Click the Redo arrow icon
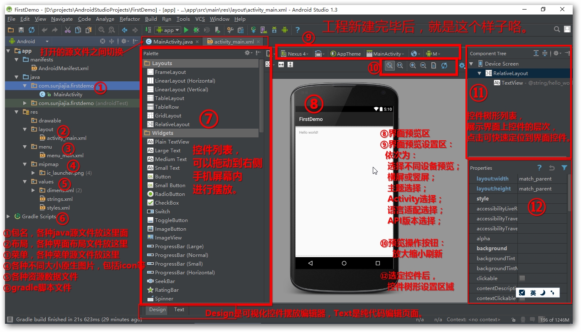The image size is (581, 332). click(x=54, y=30)
